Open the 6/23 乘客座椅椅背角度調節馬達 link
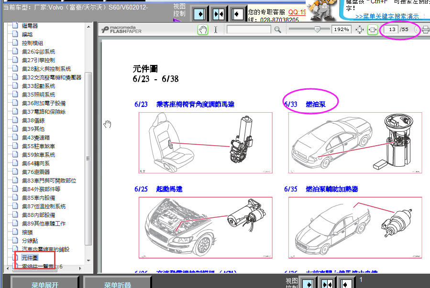The width and height of the screenshot is (430, 288). [x=184, y=104]
